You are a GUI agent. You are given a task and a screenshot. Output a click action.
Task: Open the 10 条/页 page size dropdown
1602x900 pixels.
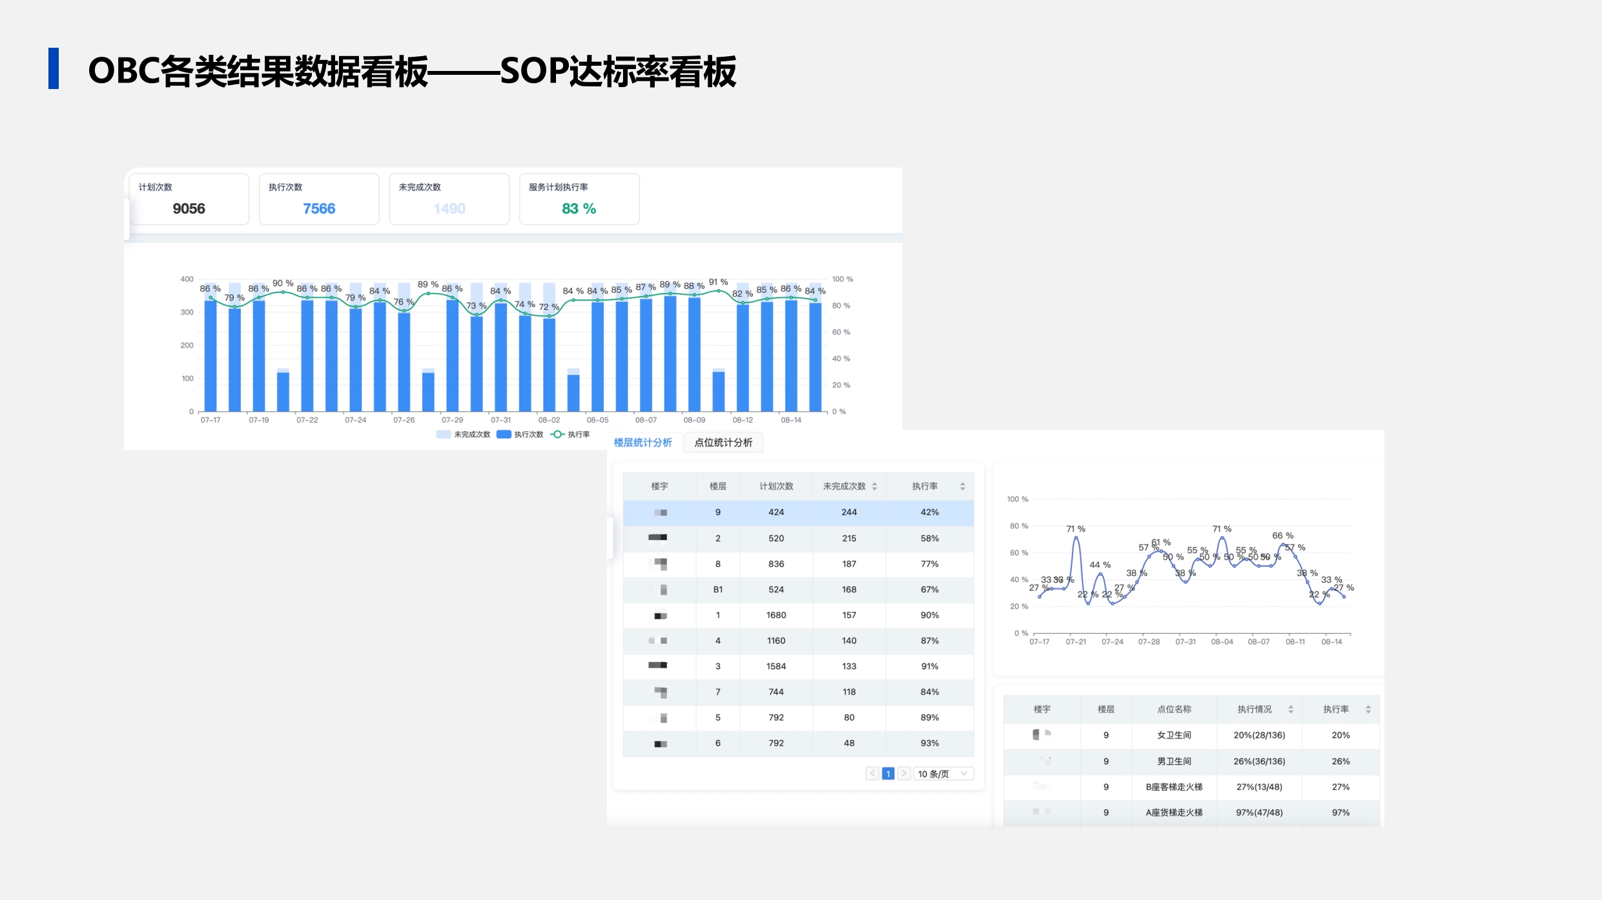(943, 774)
